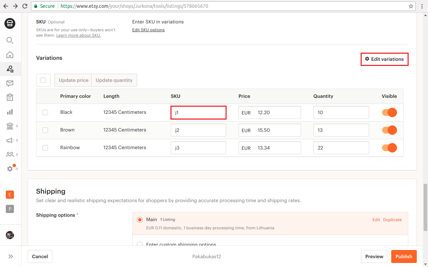Toggle visibility of the Rainbow variation
428x267 pixels.
click(x=390, y=148)
